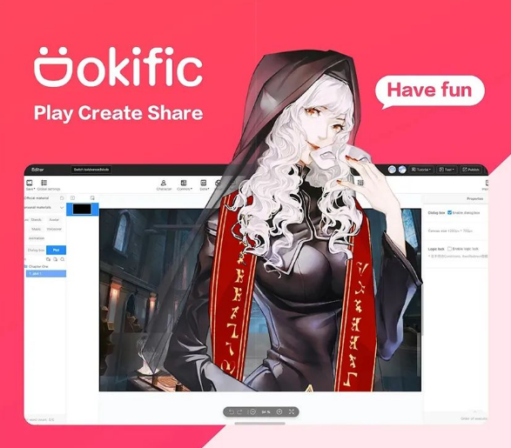Select the Voiceover material category button
Image resolution: width=511 pixels, height=448 pixels.
[54, 229]
